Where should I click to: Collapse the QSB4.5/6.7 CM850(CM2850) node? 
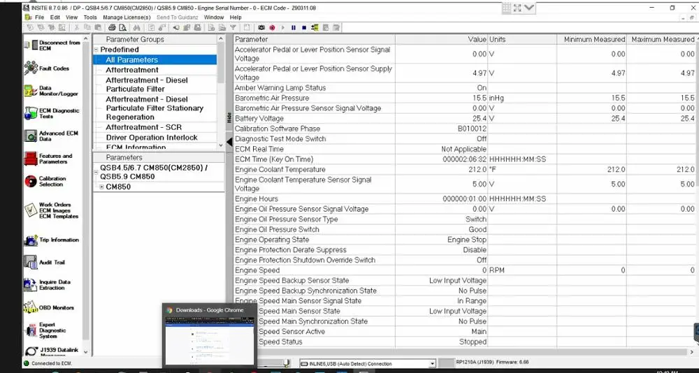click(96, 172)
